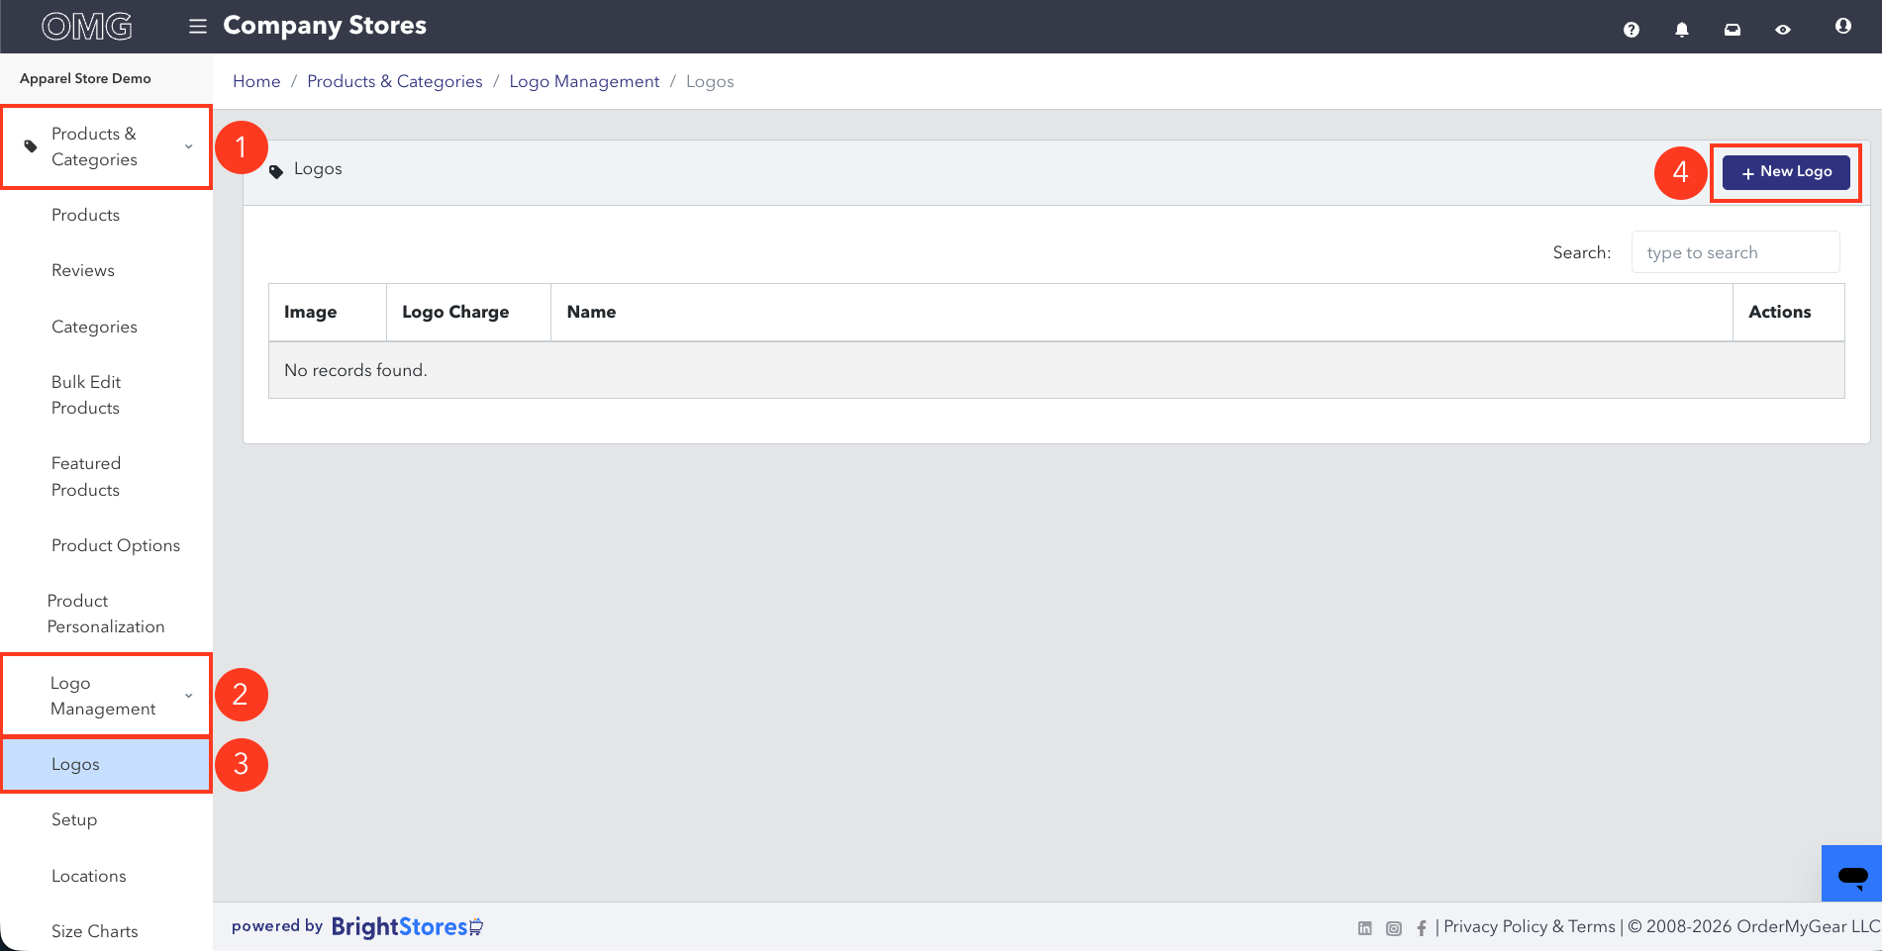The image size is (1882, 951).
Task: Go to Home breadcrumb link
Action: click(256, 81)
